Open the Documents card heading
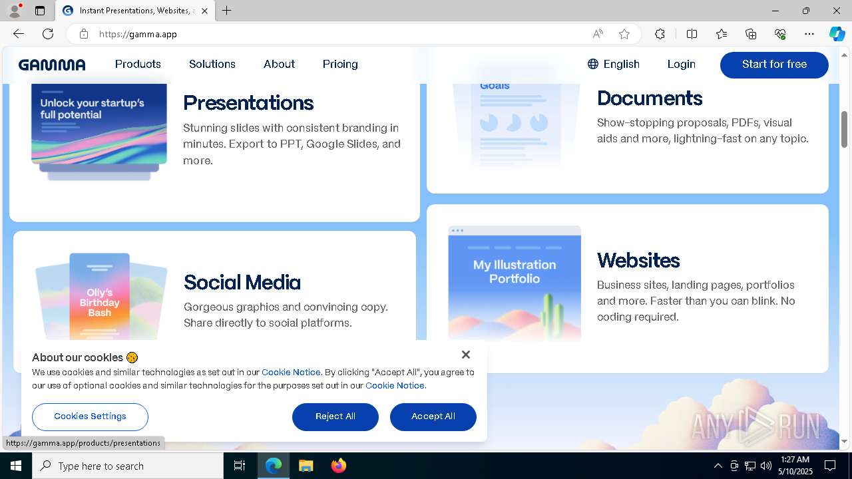852x479 pixels. (650, 98)
